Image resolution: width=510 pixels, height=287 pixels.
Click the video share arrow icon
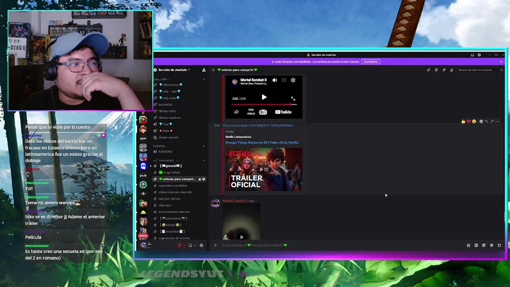point(236,112)
